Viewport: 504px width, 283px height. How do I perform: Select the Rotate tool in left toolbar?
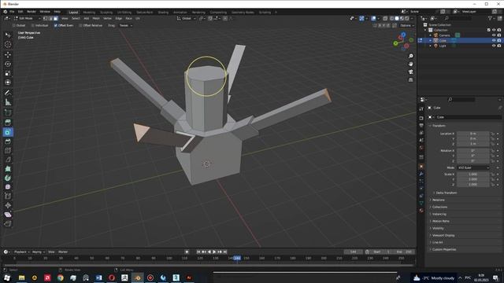click(8, 64)
